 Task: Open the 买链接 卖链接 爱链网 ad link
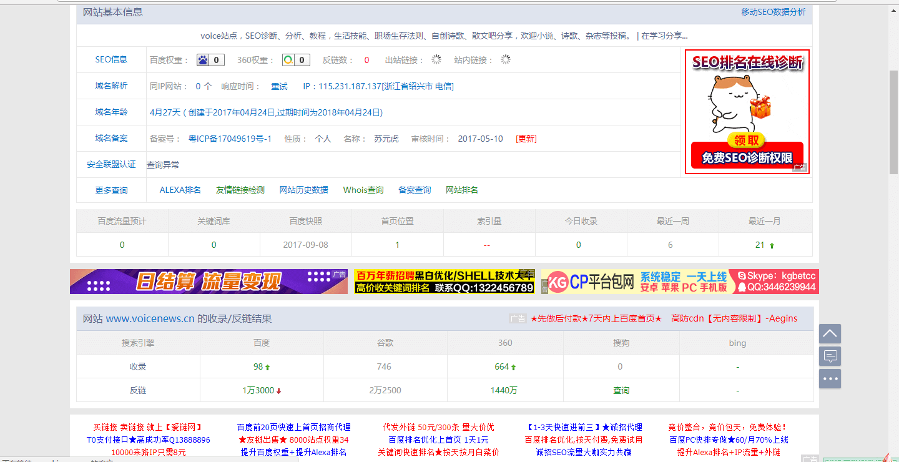coord(148,427)
